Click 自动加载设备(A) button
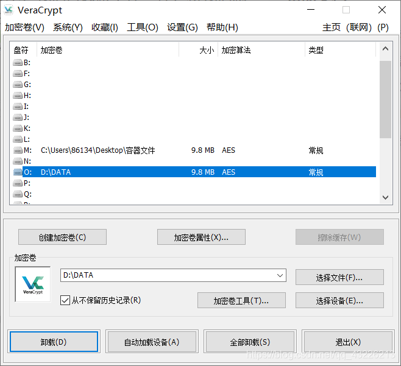The image size is (401, 366). coord(152,342)
